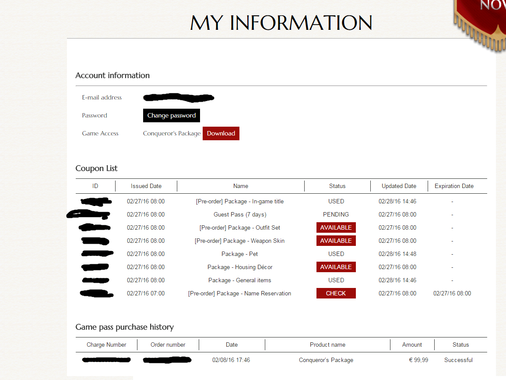Click the redacted e-mail address field

point(179,97)
